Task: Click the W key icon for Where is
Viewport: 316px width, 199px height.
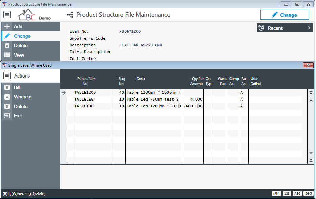Action: pyautogui.click(x=7, y=97)
